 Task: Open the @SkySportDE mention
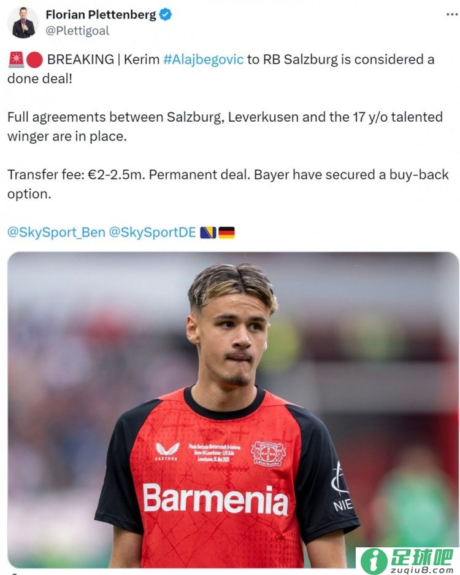(152, 232)
